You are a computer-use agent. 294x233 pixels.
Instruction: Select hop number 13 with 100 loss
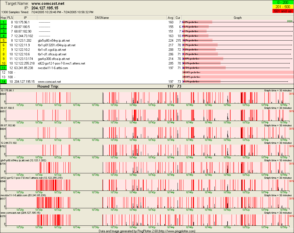[3, 77]
